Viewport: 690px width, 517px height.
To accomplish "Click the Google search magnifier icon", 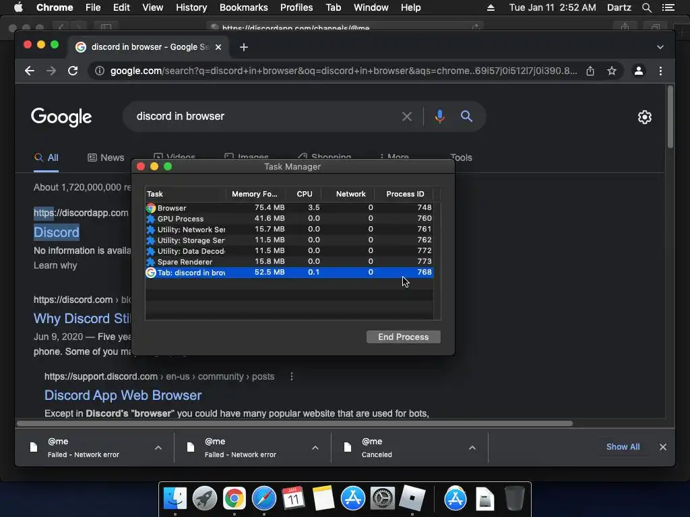I will pos(466,116).
